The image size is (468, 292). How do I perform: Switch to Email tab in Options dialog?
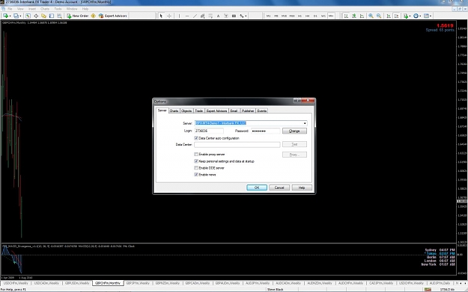(234, 111)
